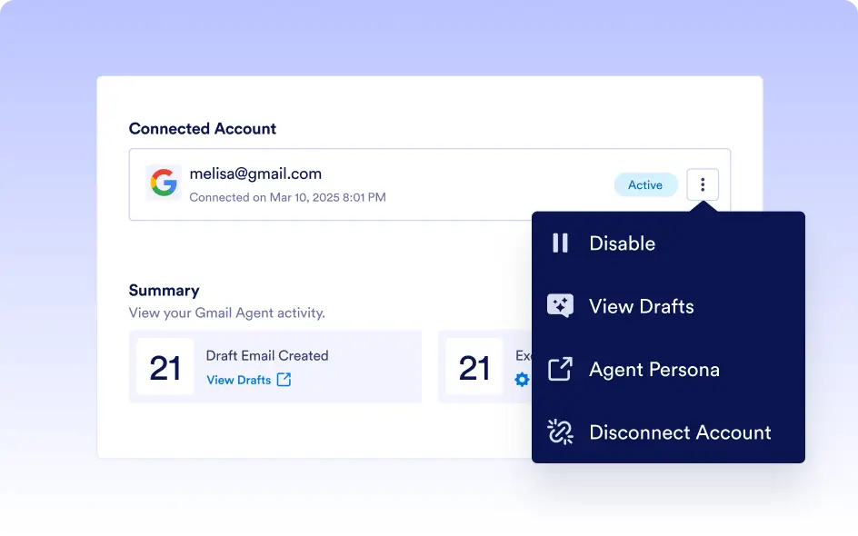Click the second 21 count tile
This screenshot has width=858, height=536.
474,366
